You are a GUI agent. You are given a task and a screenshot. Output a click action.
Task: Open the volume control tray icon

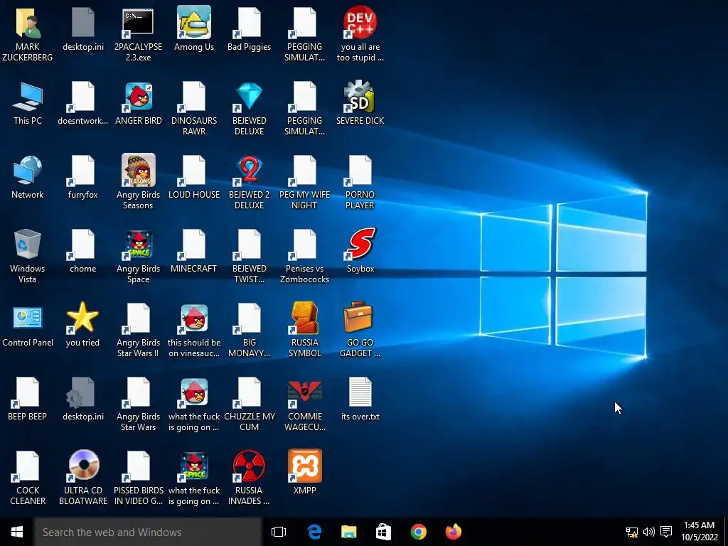(x=648, y=532)
